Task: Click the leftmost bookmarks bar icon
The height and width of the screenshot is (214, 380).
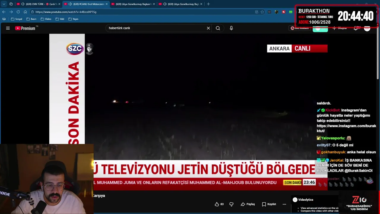Action: [x=4, y=19]
